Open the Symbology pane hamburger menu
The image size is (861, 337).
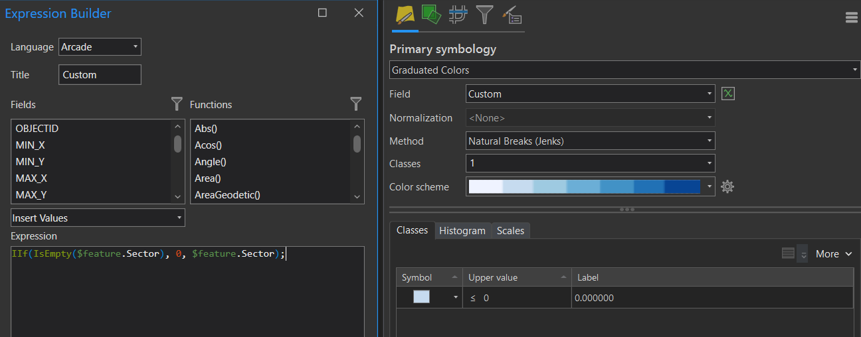point(852,18)
